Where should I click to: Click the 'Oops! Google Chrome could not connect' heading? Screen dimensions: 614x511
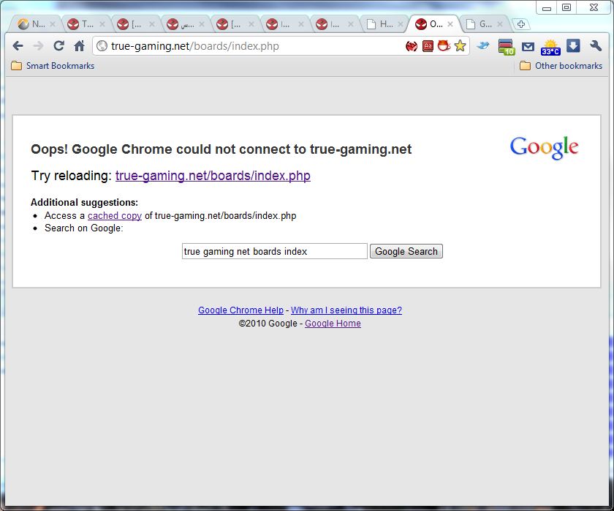221,149
